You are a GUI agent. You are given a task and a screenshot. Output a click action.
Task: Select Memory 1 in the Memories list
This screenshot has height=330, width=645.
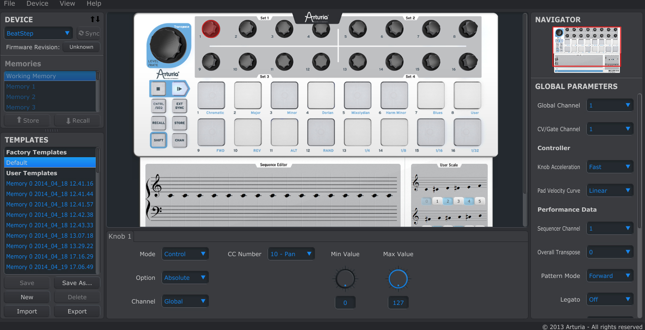(x=21, y=86)
